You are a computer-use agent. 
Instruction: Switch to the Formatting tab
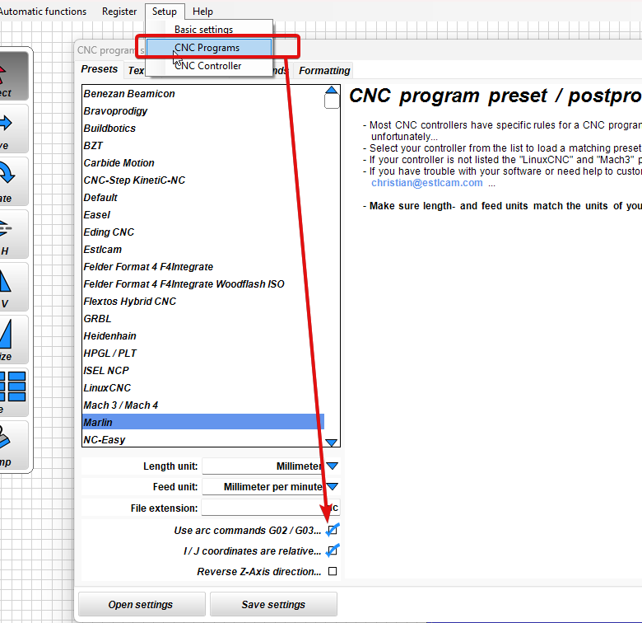[x=324, y=71]
